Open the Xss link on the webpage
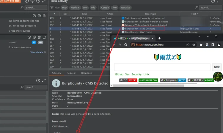The image size is (223, 133). (x=127, y=74)
